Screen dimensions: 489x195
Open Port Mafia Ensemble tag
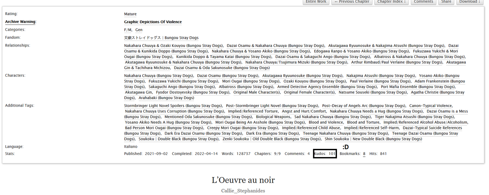coord(418,87)
